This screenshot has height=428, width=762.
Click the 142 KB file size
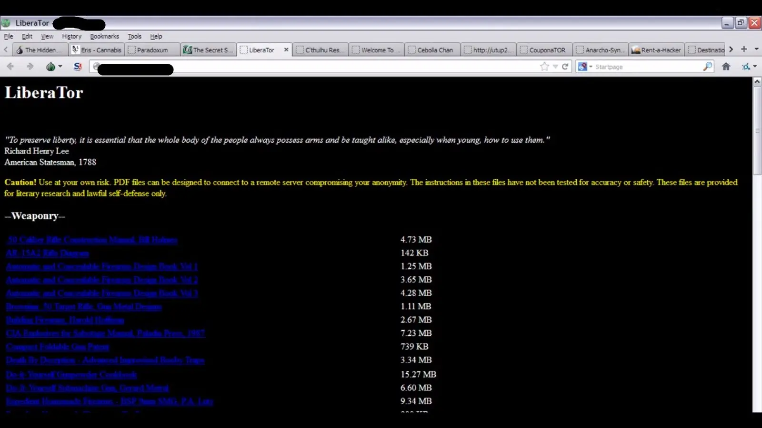[x=414, y=253]
